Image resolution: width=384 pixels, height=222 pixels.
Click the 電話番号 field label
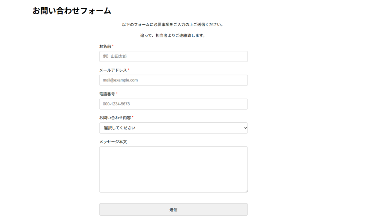click(107, 94)
